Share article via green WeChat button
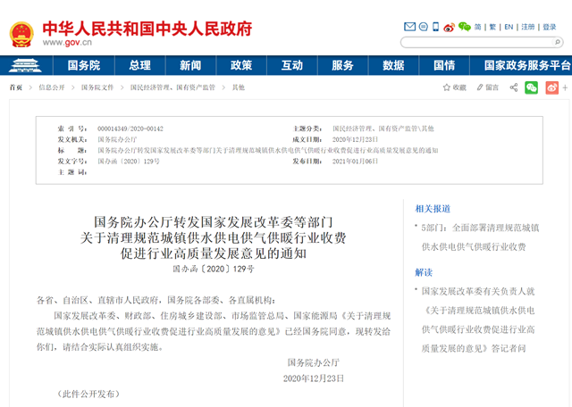The height and width of the screenshot is (407, 572). click(532, 87)
